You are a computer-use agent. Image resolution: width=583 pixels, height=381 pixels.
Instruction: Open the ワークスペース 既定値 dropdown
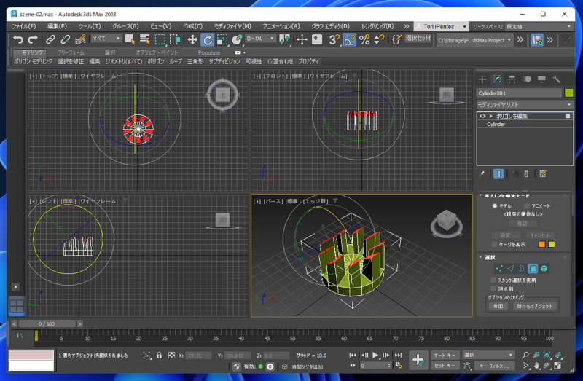point(539,27)
